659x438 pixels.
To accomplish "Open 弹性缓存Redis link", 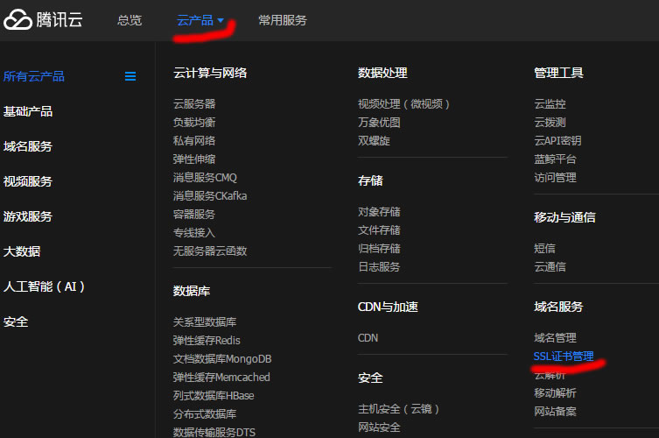I will 207,341.
